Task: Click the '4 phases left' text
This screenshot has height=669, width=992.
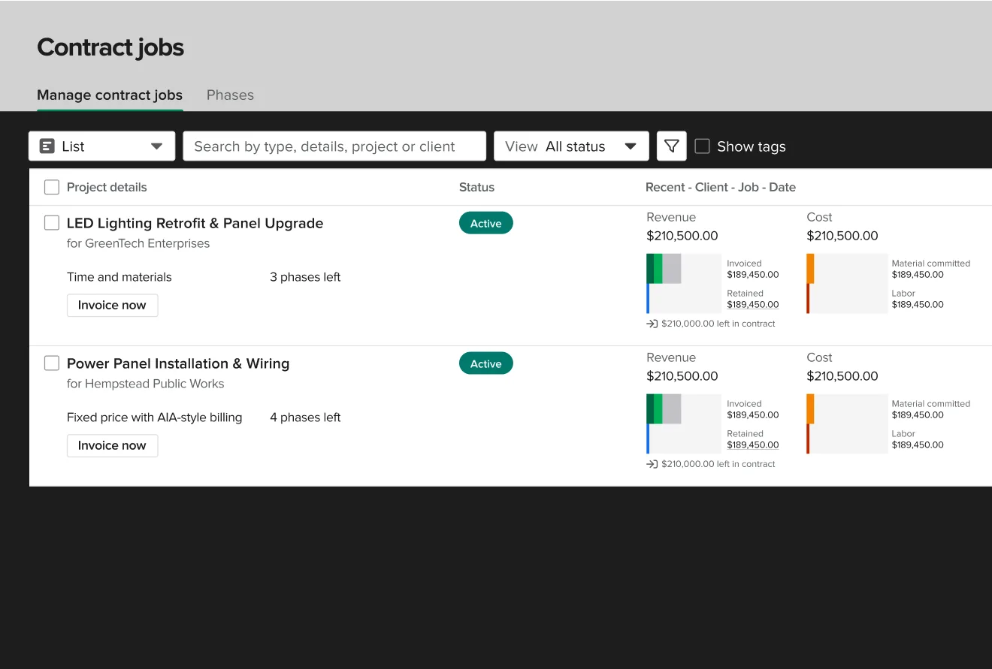Action: tap(305, 417)
